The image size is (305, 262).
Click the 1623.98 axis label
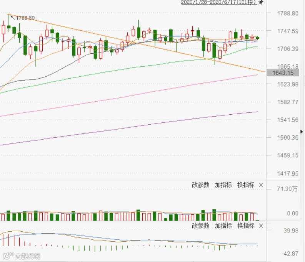pos(288,84)
